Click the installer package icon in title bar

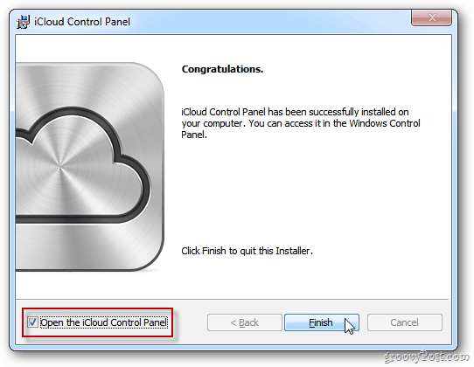23,22
